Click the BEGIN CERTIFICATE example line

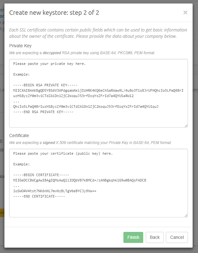click(41, 175)
